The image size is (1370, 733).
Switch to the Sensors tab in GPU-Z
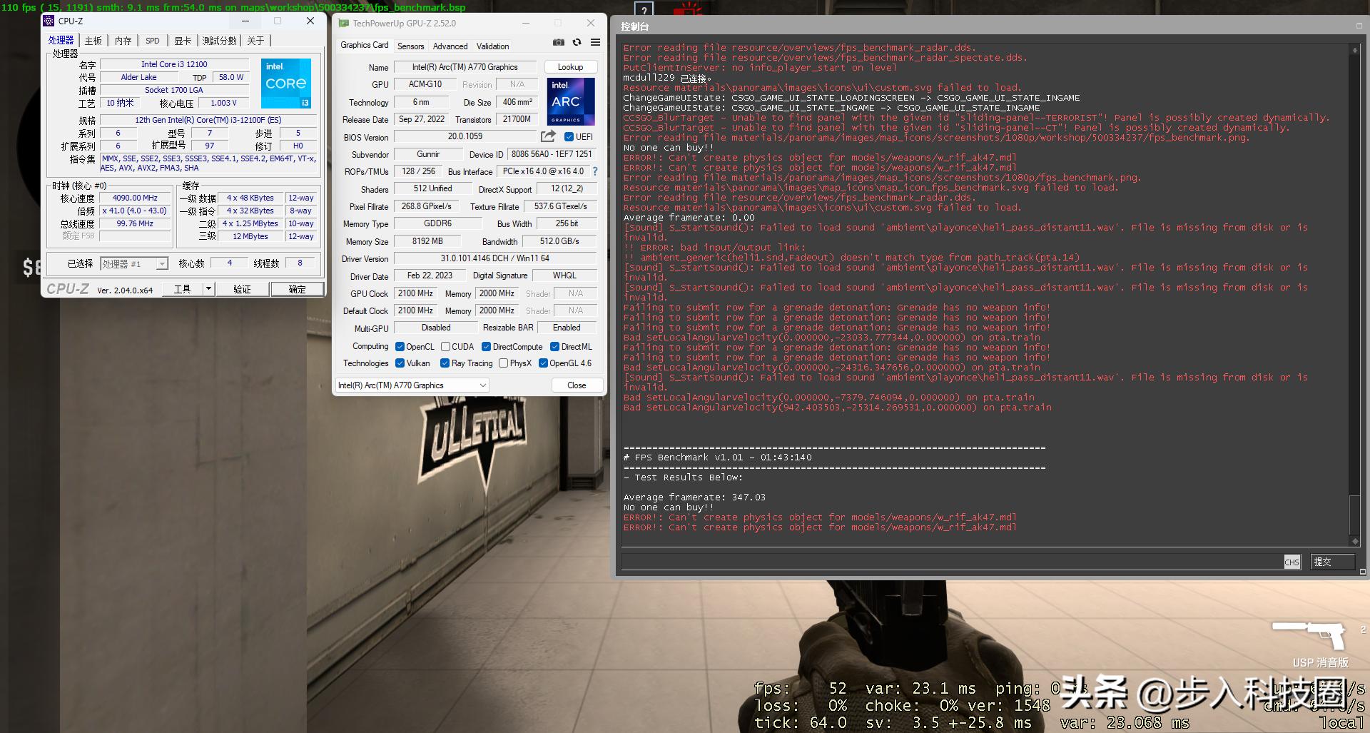(410, 46)
